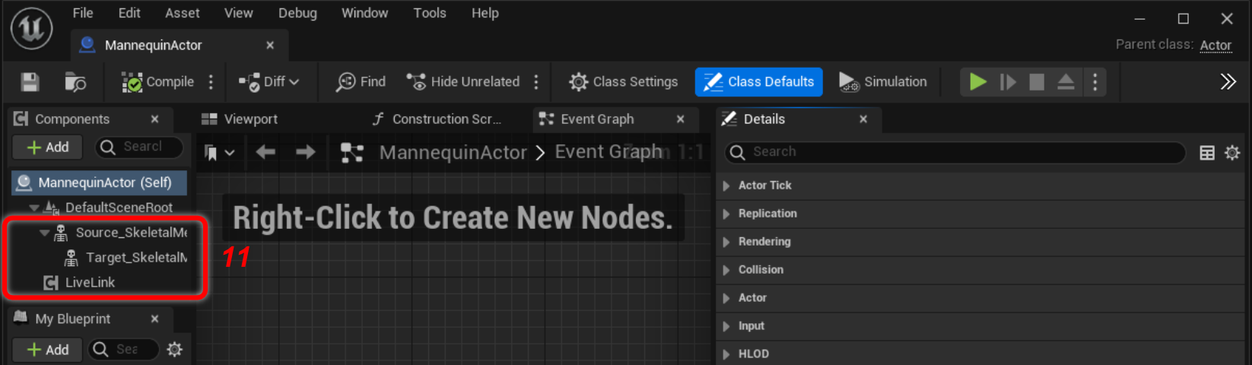The height and width of the screenshot is (365, 1252).
Task: Click the Browse to asset icon
Action: [75, 82]
